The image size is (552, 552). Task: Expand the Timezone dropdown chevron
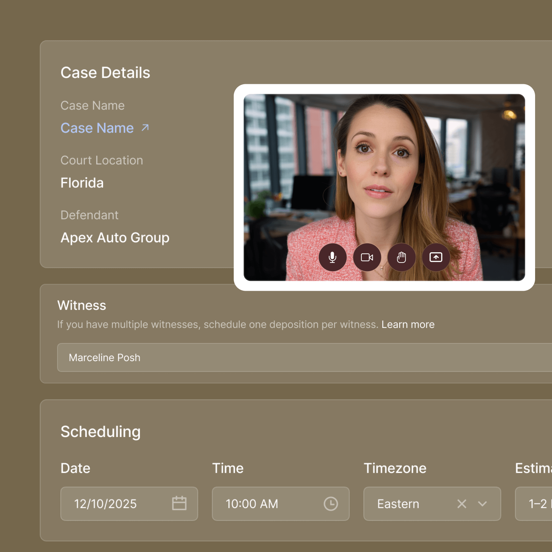[482, 504]
